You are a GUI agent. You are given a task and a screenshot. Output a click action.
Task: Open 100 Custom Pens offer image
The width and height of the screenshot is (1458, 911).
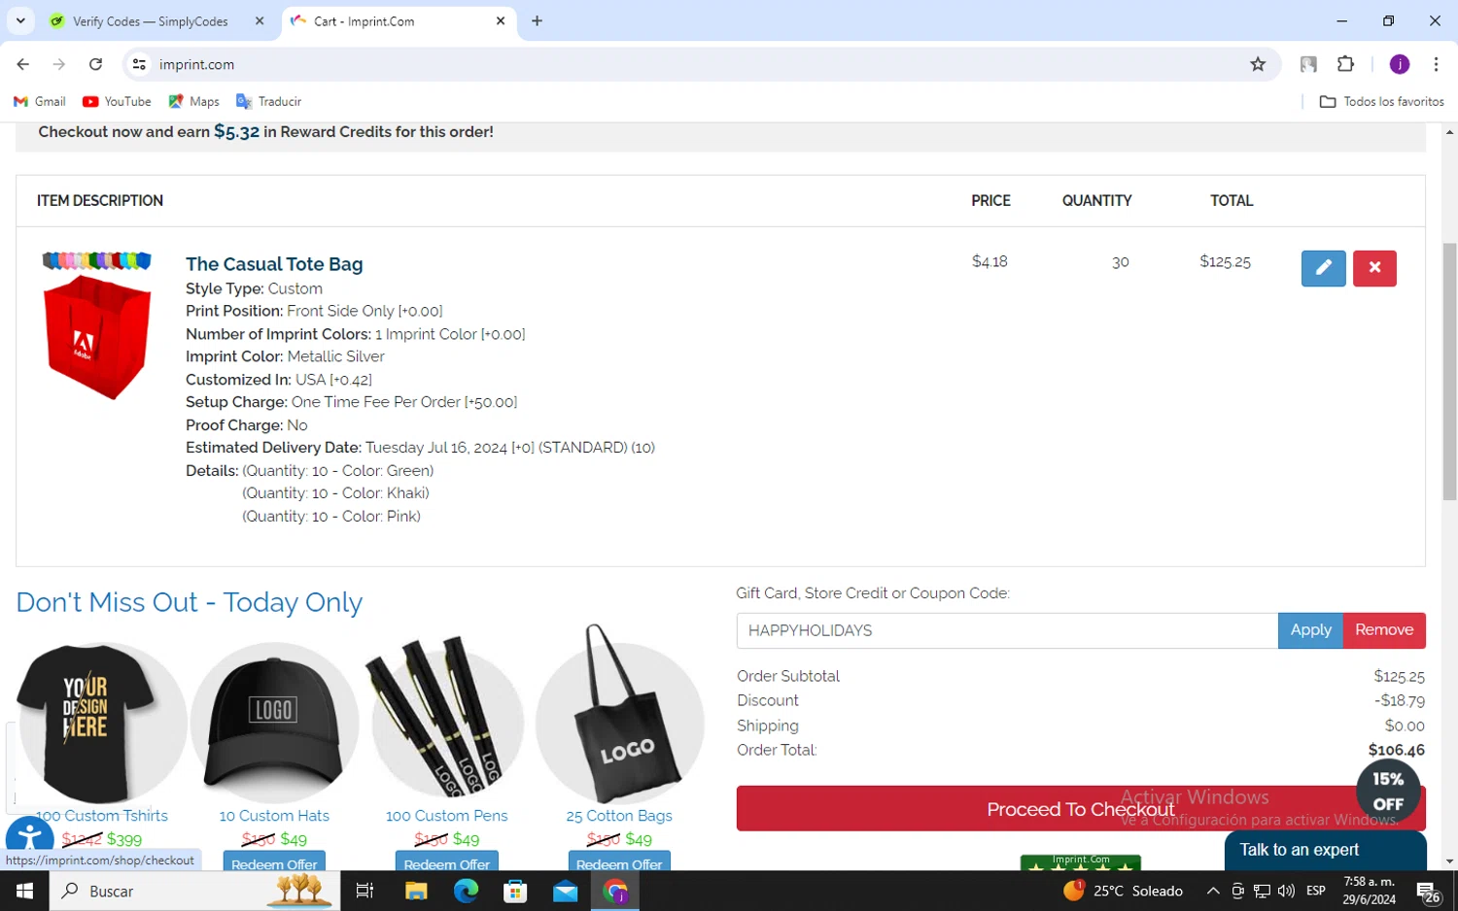pos(446,717)
